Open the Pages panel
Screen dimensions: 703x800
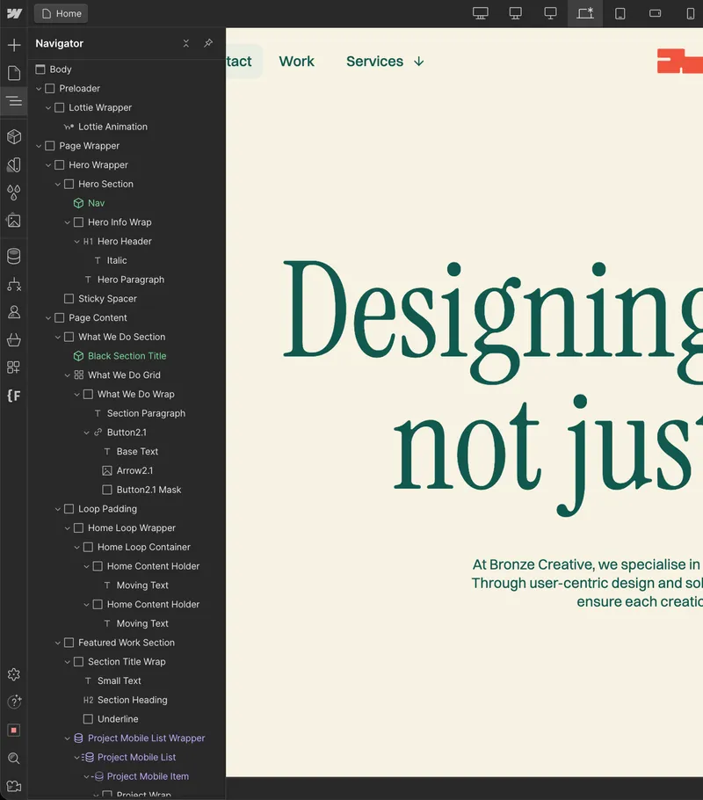coord(13,73)
